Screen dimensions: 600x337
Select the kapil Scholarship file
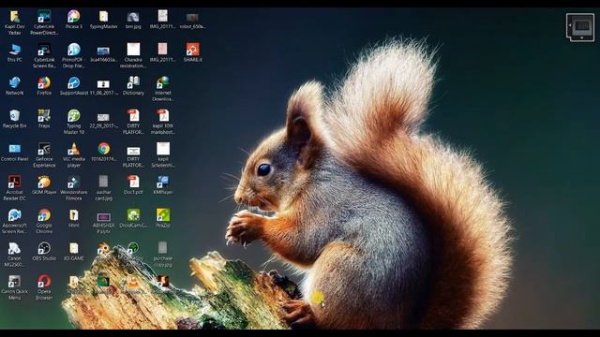(163, 155)
